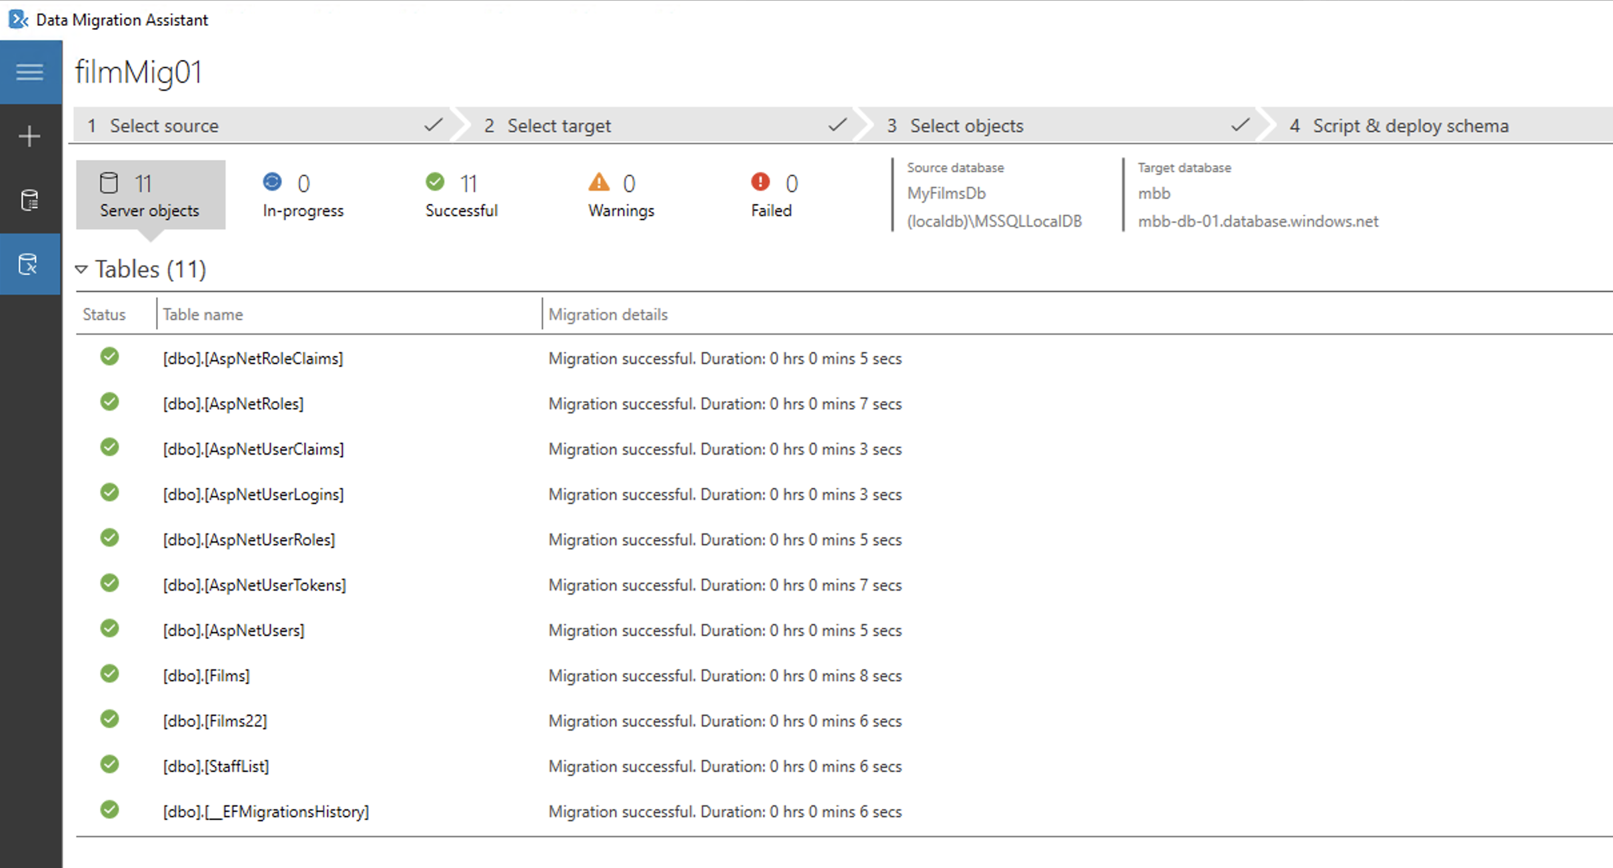This screenshot has width=1613, height=868.
Task: Select the [dbo].[Films] table row
Action: tap(206, 675)
